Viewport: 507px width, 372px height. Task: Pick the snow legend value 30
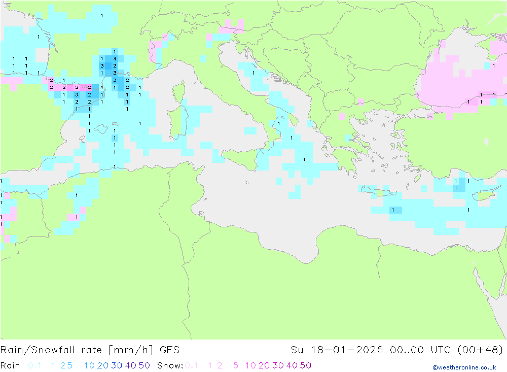coord(278,365)
